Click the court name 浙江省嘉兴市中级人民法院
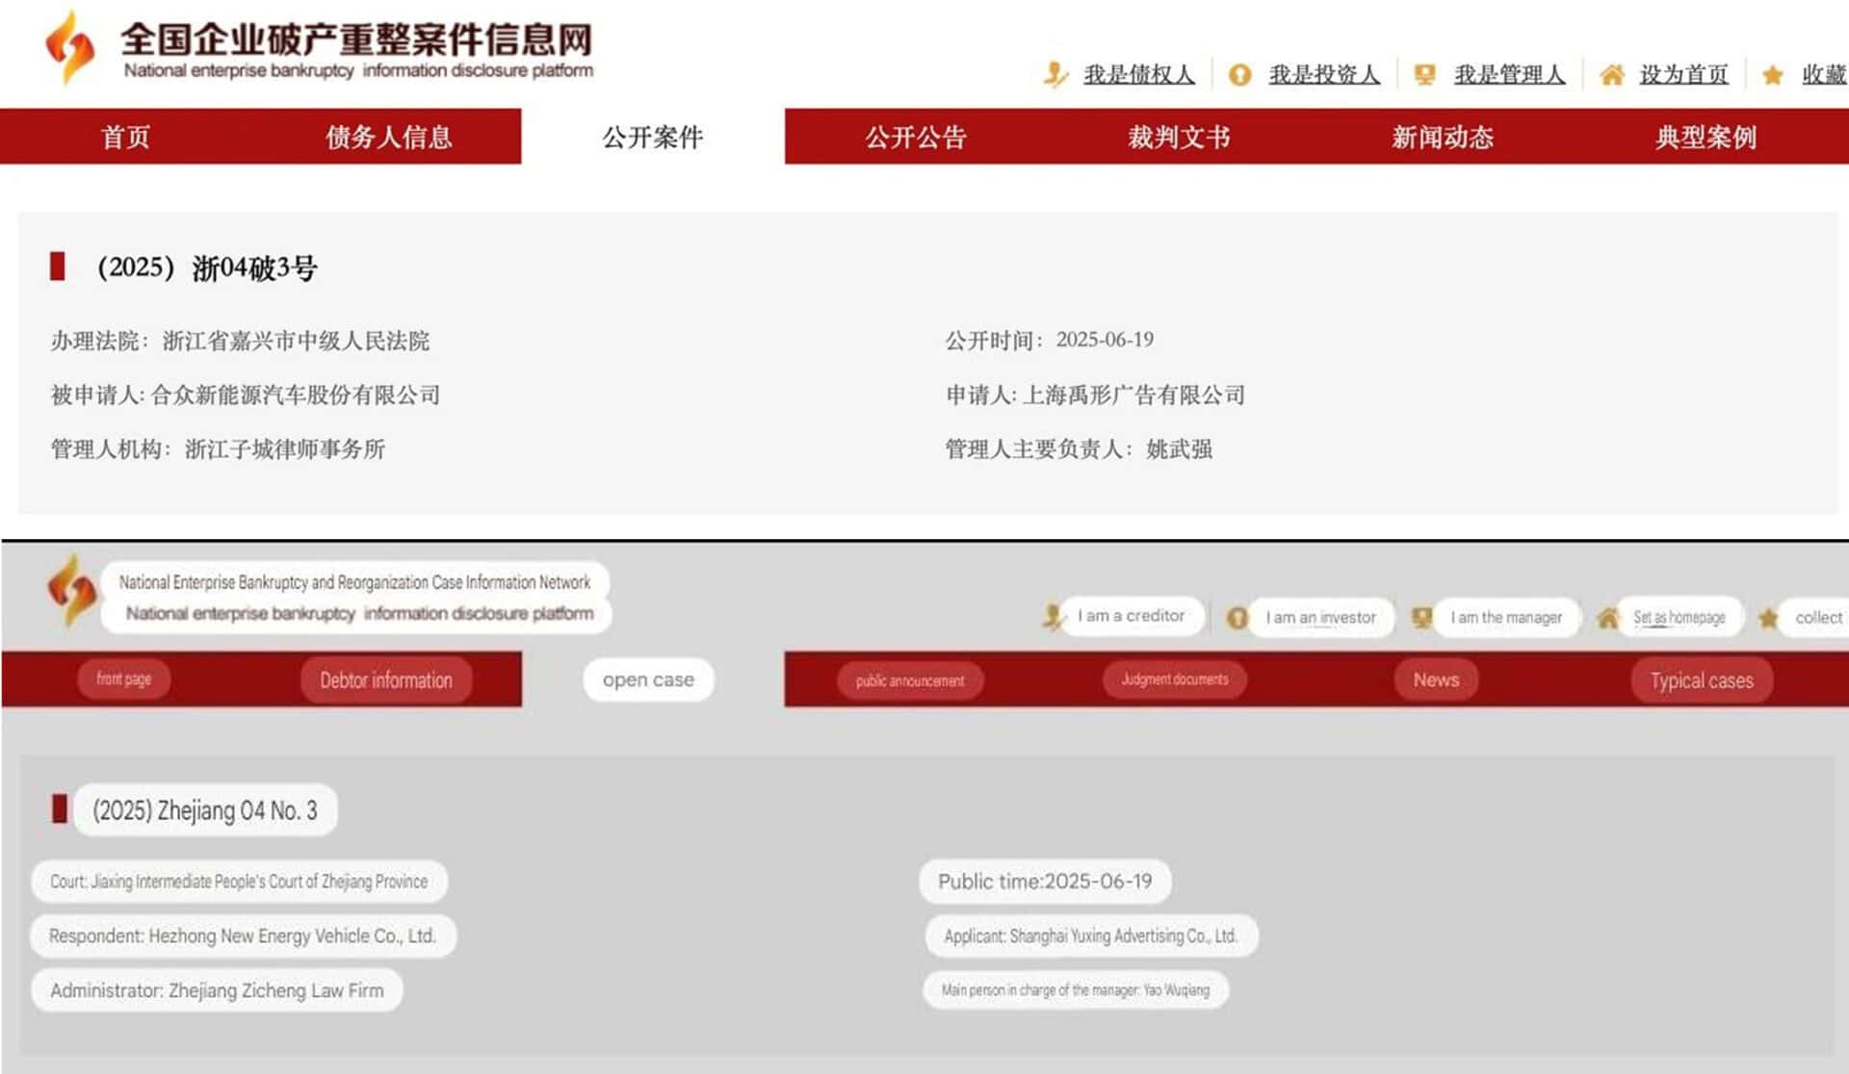The height and width of the screenshot is (1074, 1849). [296, 341]
